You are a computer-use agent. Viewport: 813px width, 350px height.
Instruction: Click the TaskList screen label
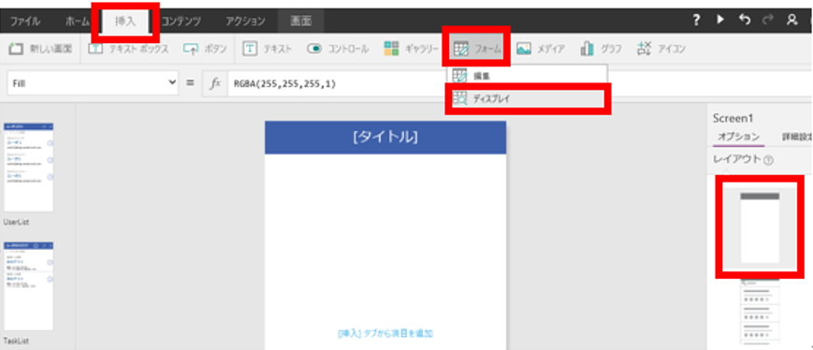tap(16, 341)
